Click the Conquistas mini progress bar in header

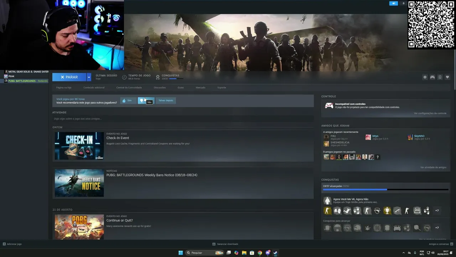(176, 79)
